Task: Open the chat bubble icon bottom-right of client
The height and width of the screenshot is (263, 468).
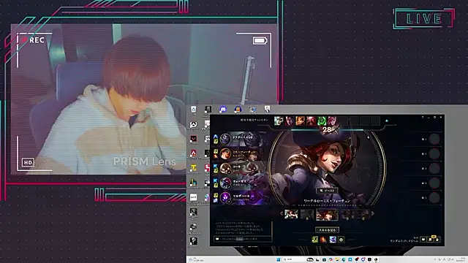Action: click(423, 240)
